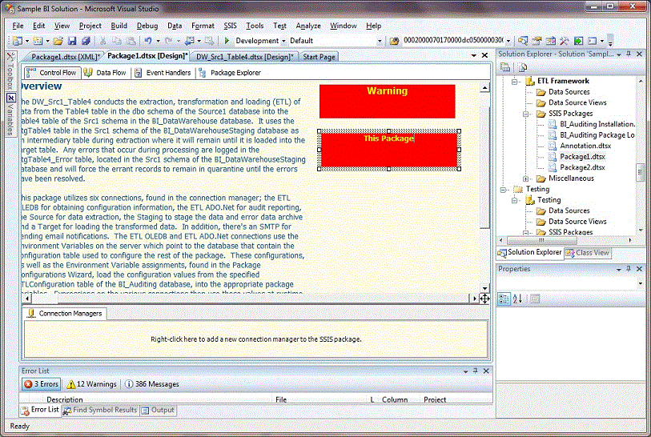Select Annotation.dtsx in Solution Explorer
Viewport: 651px width, 437px height.
click(x=585, y=146)
